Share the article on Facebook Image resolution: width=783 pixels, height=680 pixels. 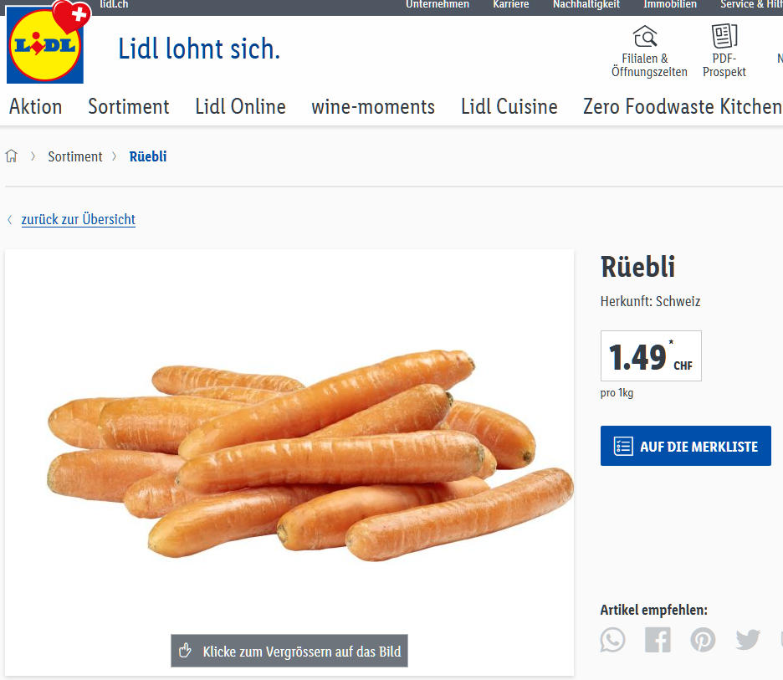click(658, 640)
